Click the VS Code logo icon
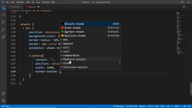 coord(3,2)
